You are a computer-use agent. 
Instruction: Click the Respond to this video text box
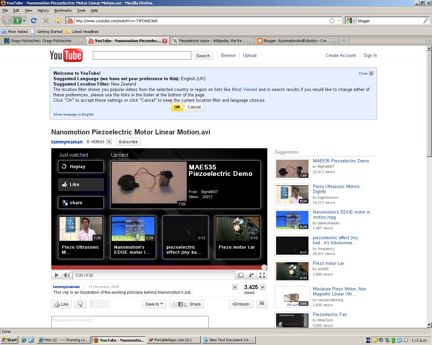click(x=130, y=321)
